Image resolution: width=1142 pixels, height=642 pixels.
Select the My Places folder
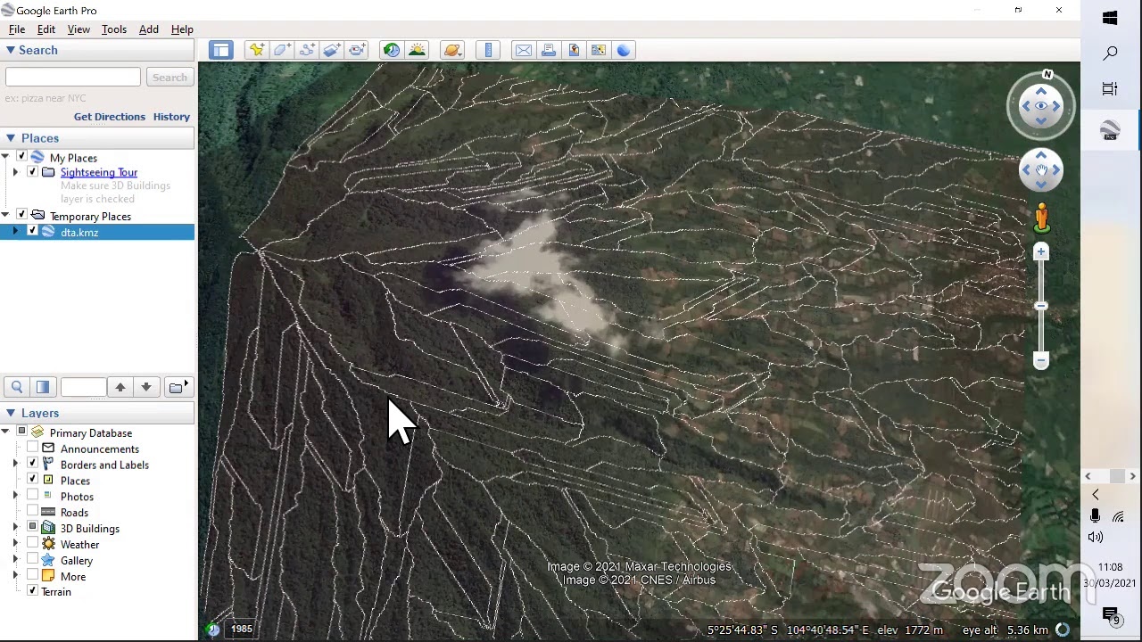pos(73,158)
